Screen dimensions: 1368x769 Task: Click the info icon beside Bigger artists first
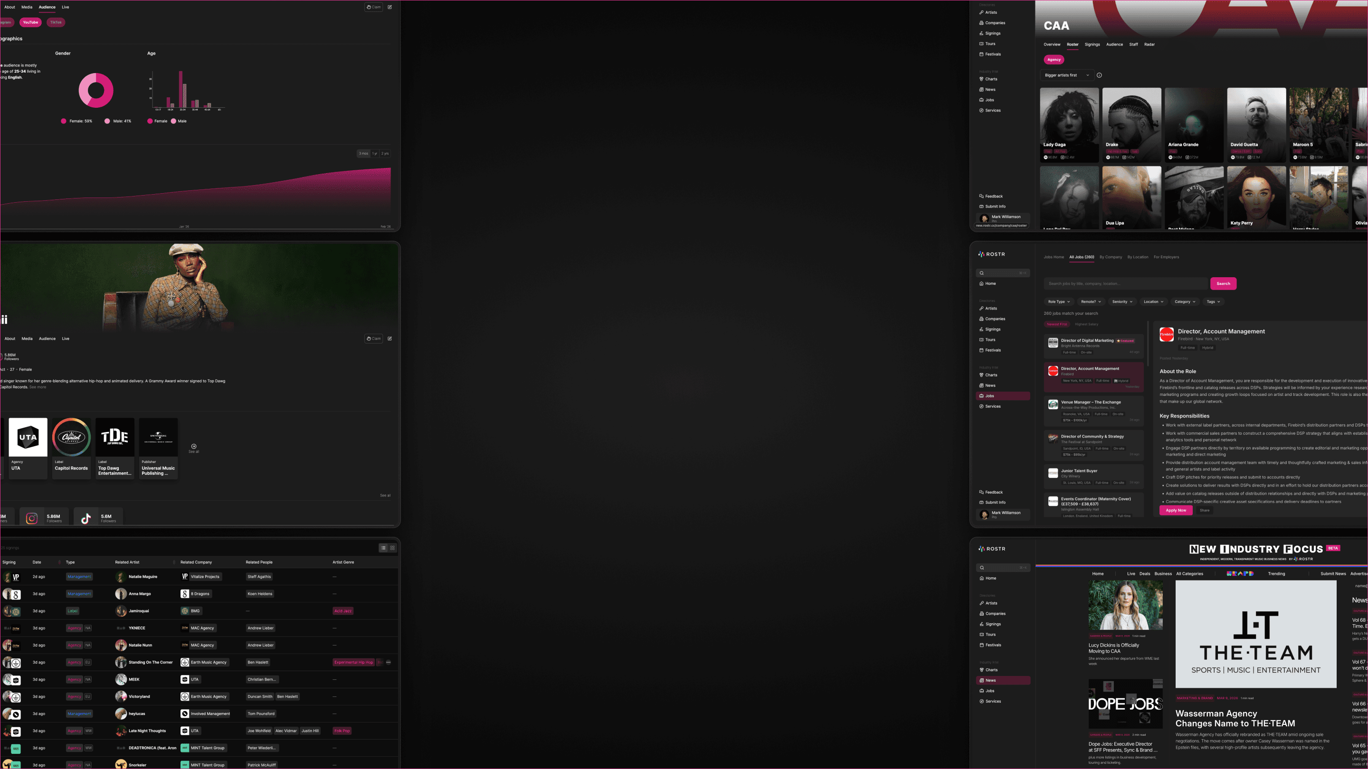pos(1099,75)
